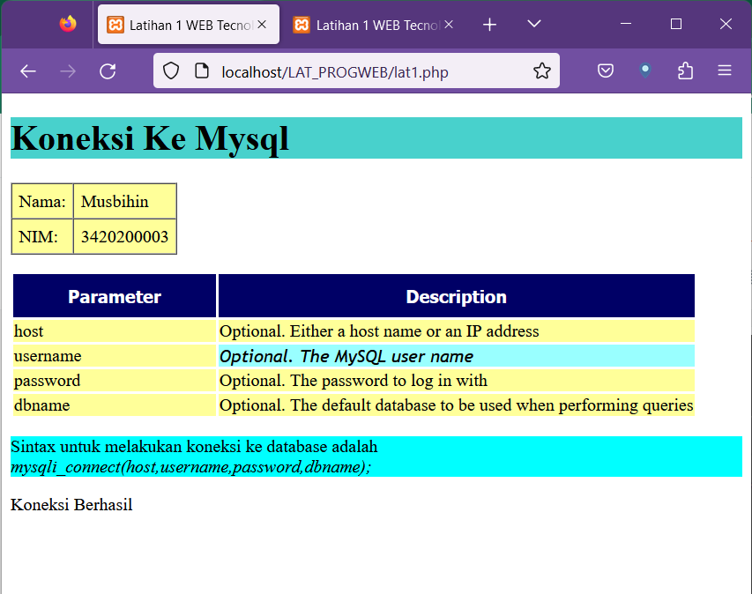752x594 pixels.
Task: Minimize the Firefox window
Action: click(626, 24)
